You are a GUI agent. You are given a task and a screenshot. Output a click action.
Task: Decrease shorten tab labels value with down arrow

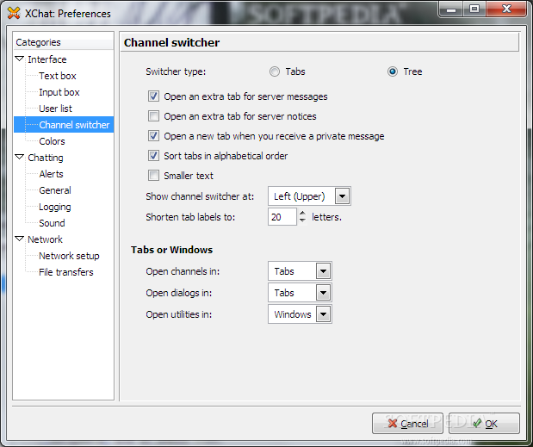(x=302, y=220)
